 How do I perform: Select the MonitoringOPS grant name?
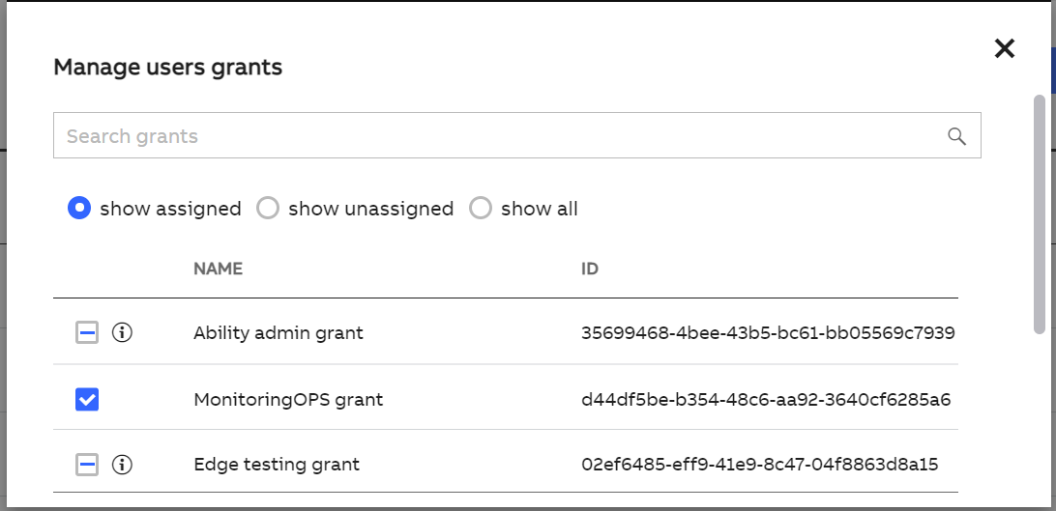pos(288,399)
